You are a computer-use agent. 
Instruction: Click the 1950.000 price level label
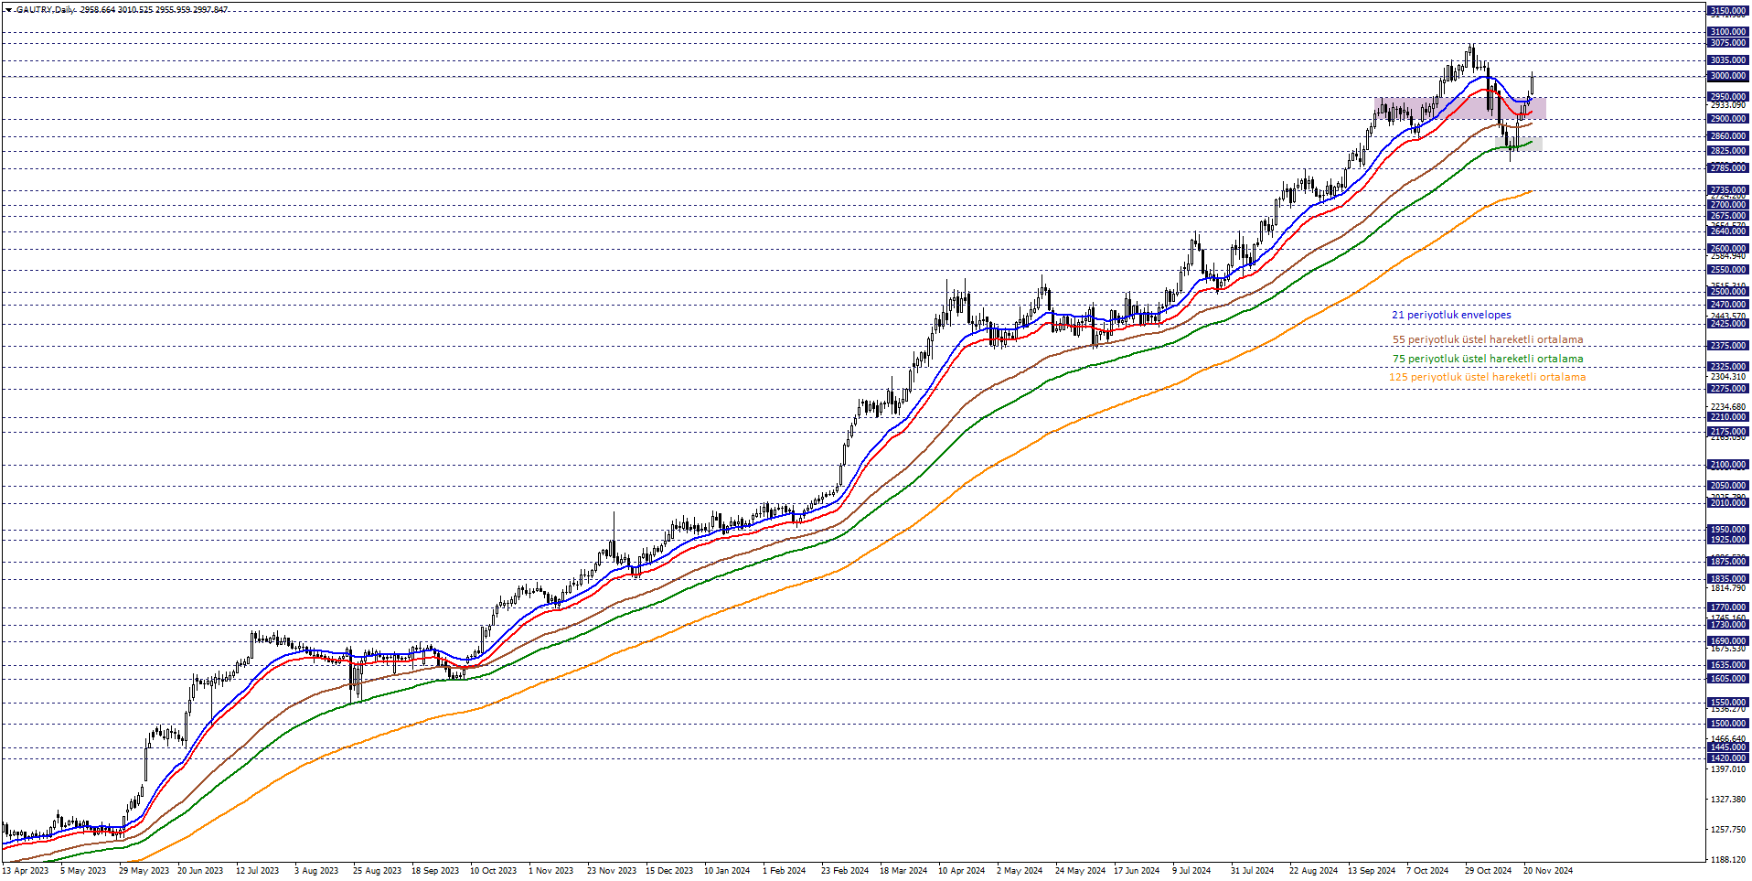coord(1727,530)
